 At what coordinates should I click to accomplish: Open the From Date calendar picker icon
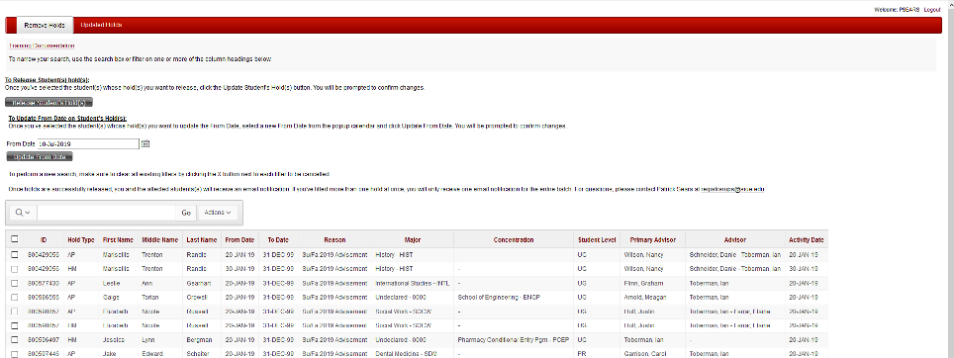144,144
